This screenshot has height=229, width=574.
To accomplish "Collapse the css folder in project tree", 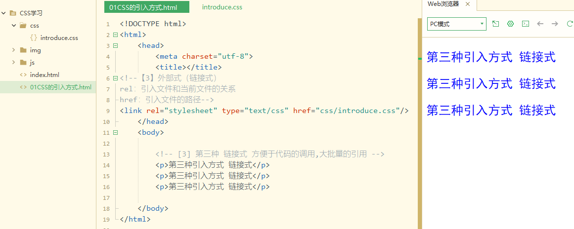I will click(x=13, y=26).
